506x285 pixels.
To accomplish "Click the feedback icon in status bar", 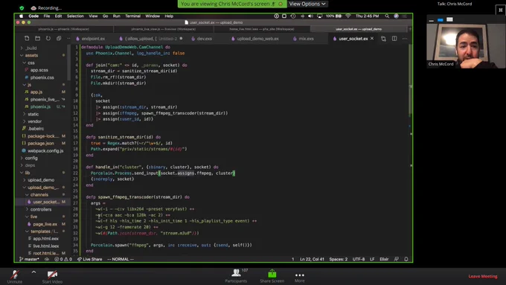I will [x=397, y=259].
